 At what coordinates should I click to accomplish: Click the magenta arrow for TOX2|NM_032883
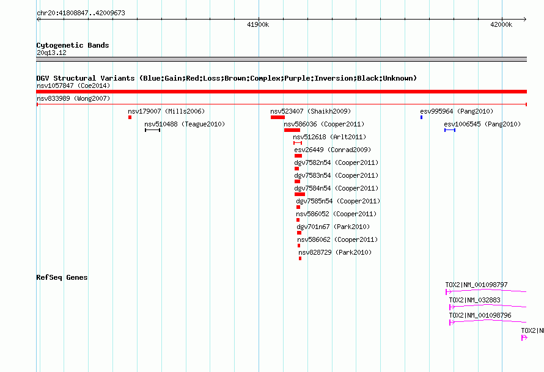point(452,307)
